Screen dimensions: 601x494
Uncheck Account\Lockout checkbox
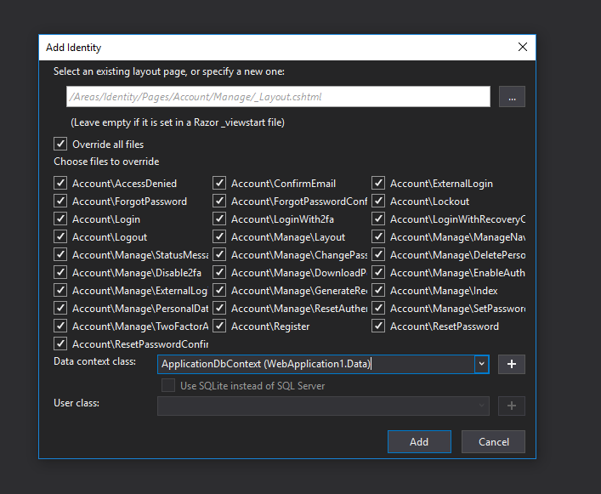378,201
